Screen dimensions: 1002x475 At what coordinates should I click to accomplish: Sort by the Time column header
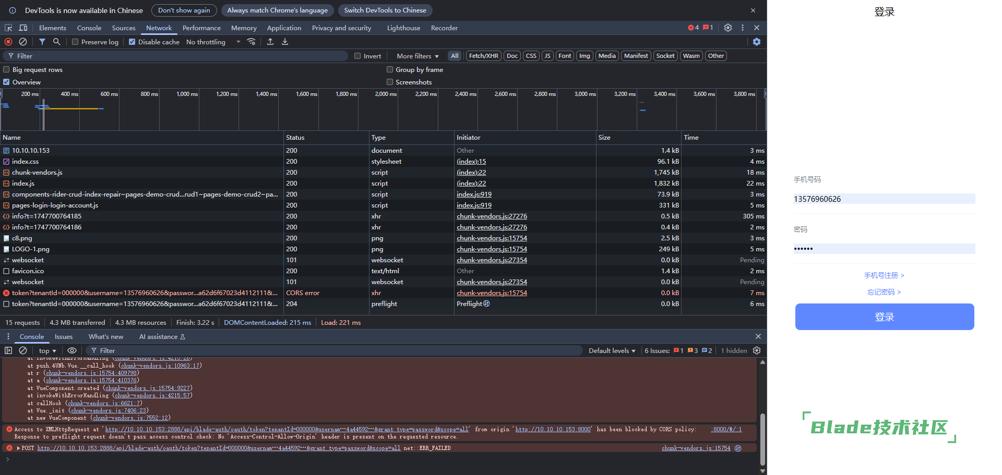pyautogui.click(x=724, y=137)
